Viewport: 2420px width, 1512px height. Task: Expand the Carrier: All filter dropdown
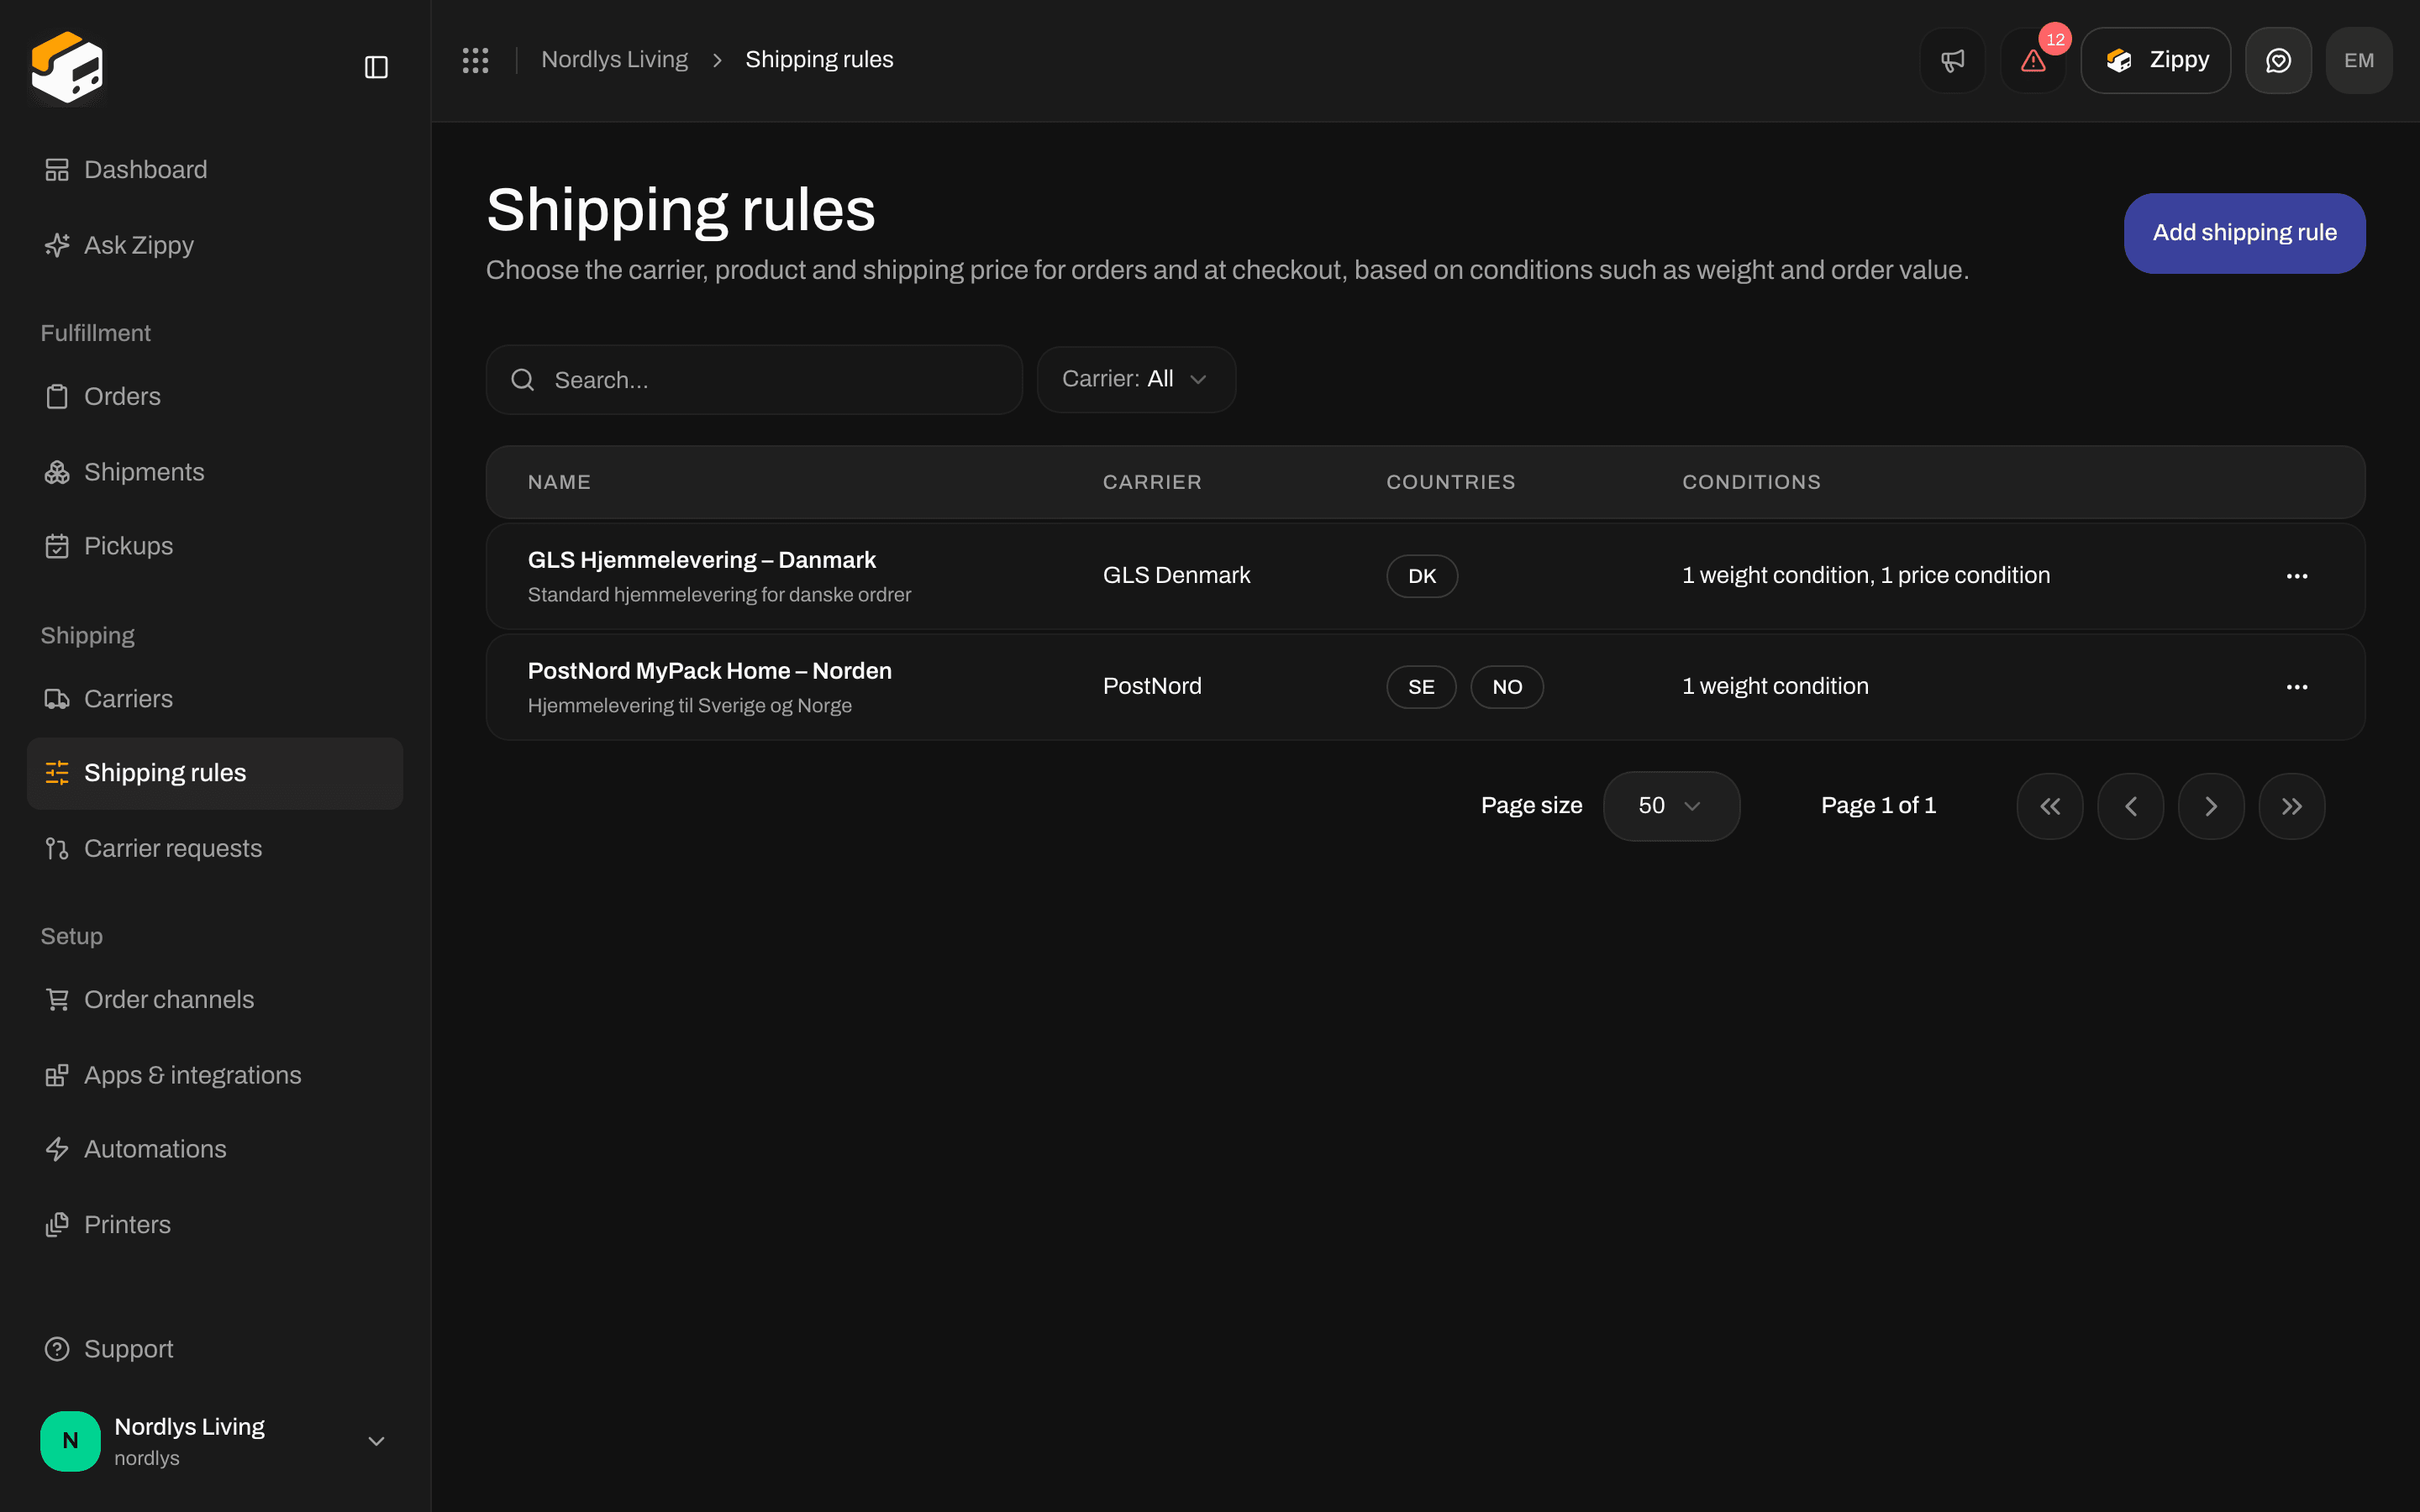[1136, 380]
